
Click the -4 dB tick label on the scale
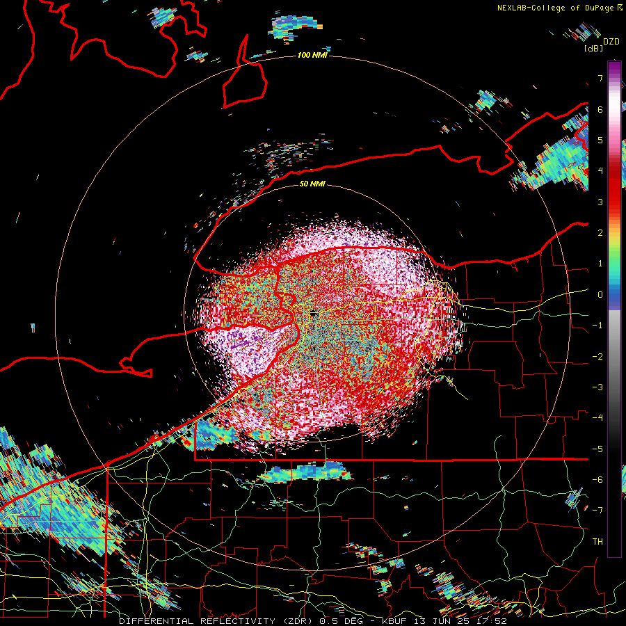(597, 417)
